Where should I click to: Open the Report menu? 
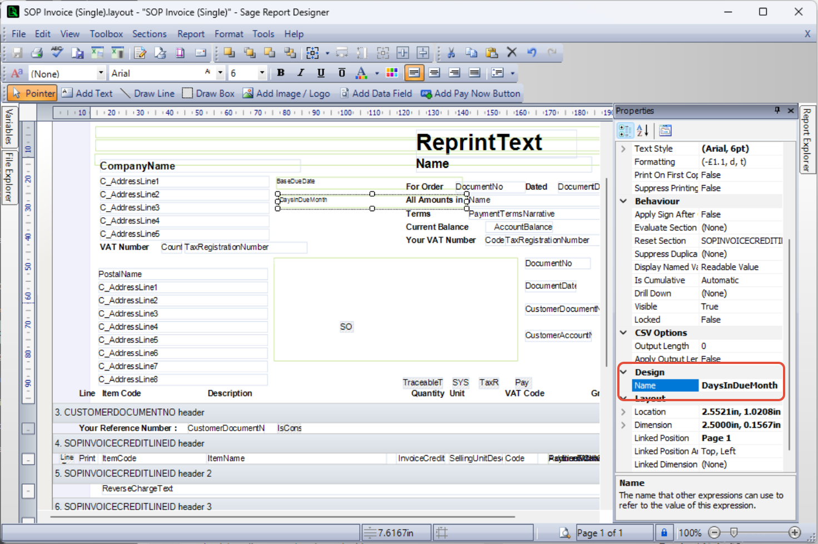[x=191, y=34]
